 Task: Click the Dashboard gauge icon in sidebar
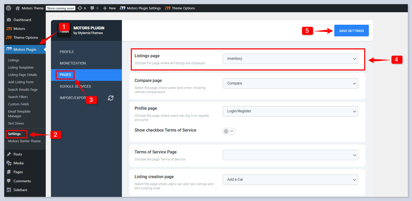coord(9,20)
